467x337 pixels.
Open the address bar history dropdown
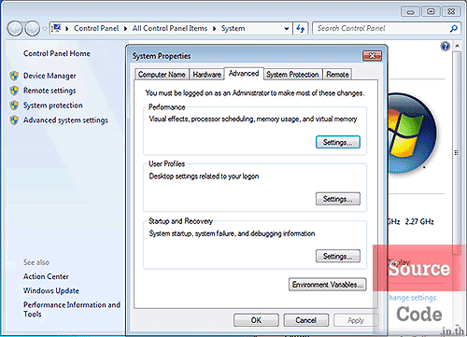(287, 29)
